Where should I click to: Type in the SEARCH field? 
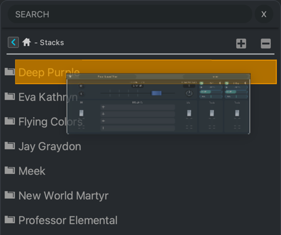pyautogui.click(x=129, y=14)
